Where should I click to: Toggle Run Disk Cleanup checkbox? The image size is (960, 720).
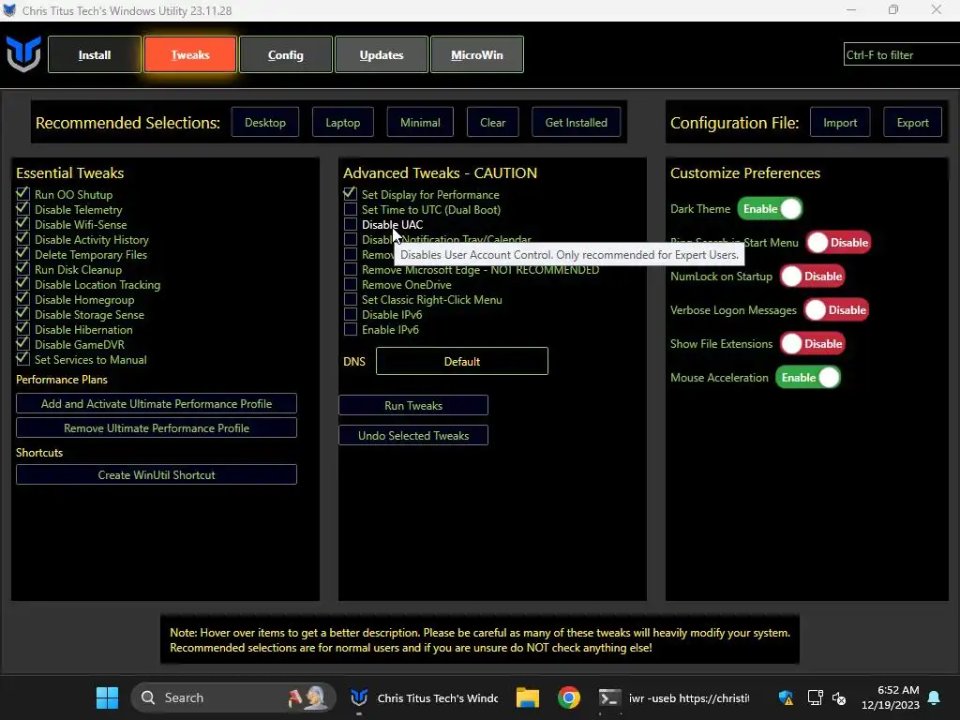(22, 269)
